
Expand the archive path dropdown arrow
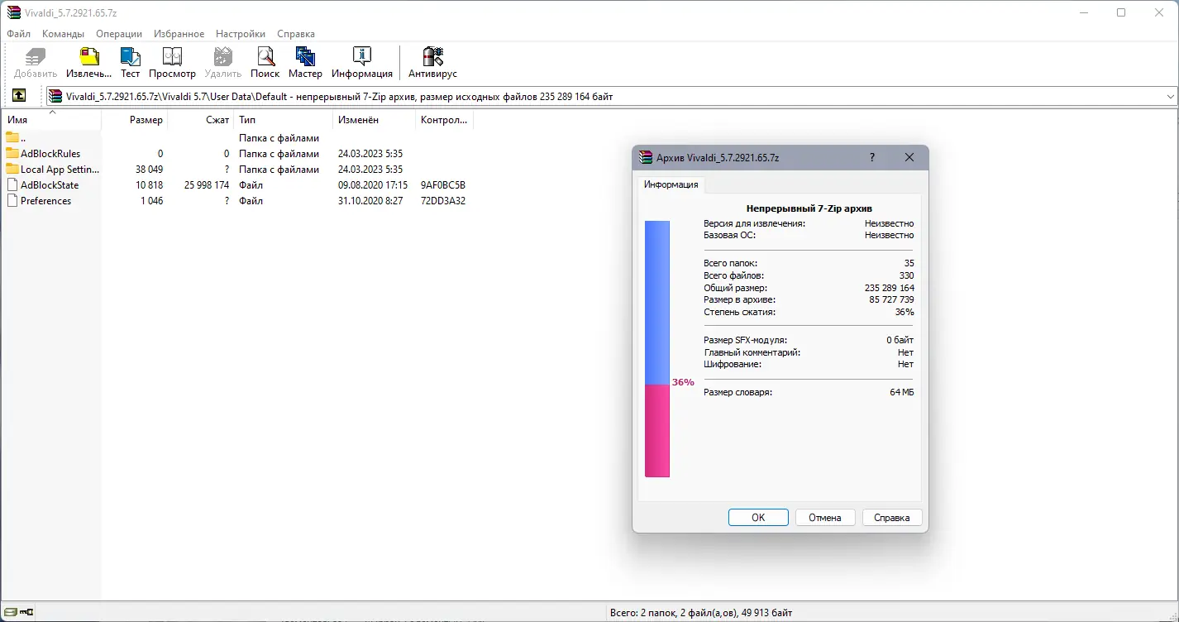point(1170,97)
